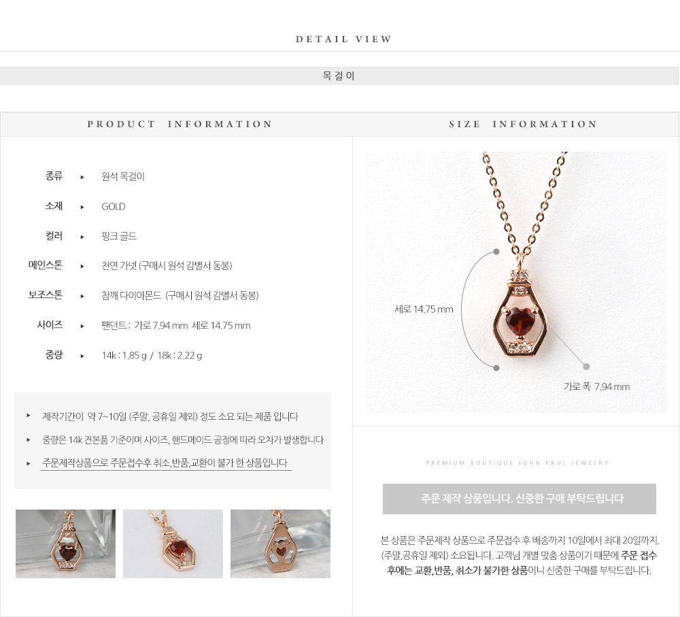This screenshot has width=680, height=617.
Task: Open the first thumbnail of pendant front view
Action: tap(65, 544)
